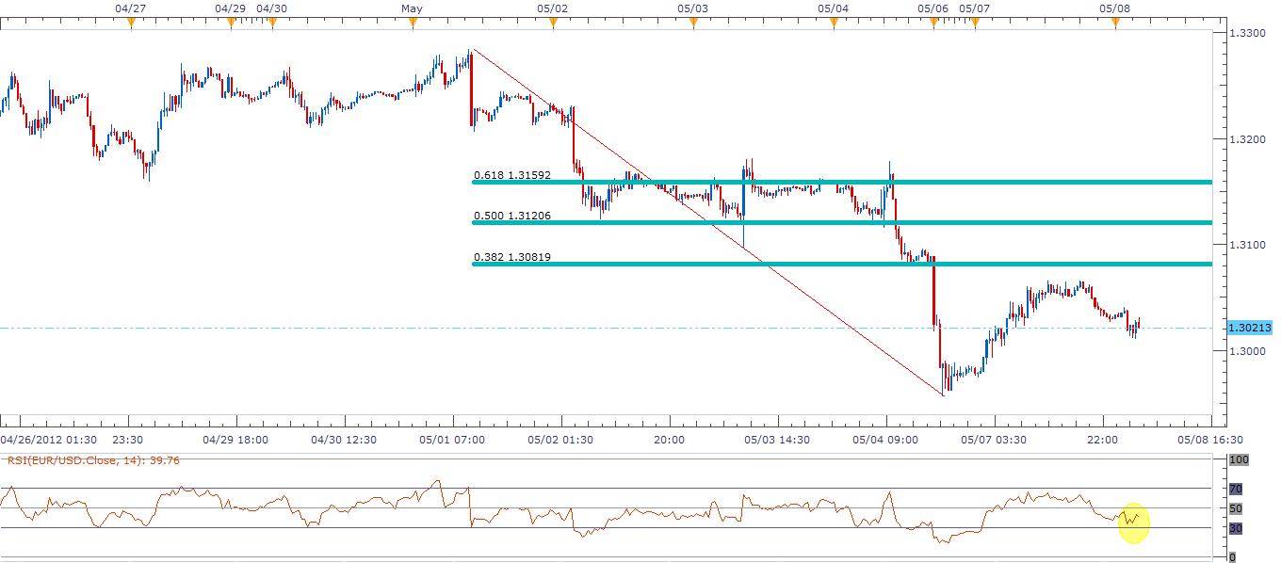1281x563 pixels.
Task: Click the orange day marker under 04/27
Action: (131, 24)
